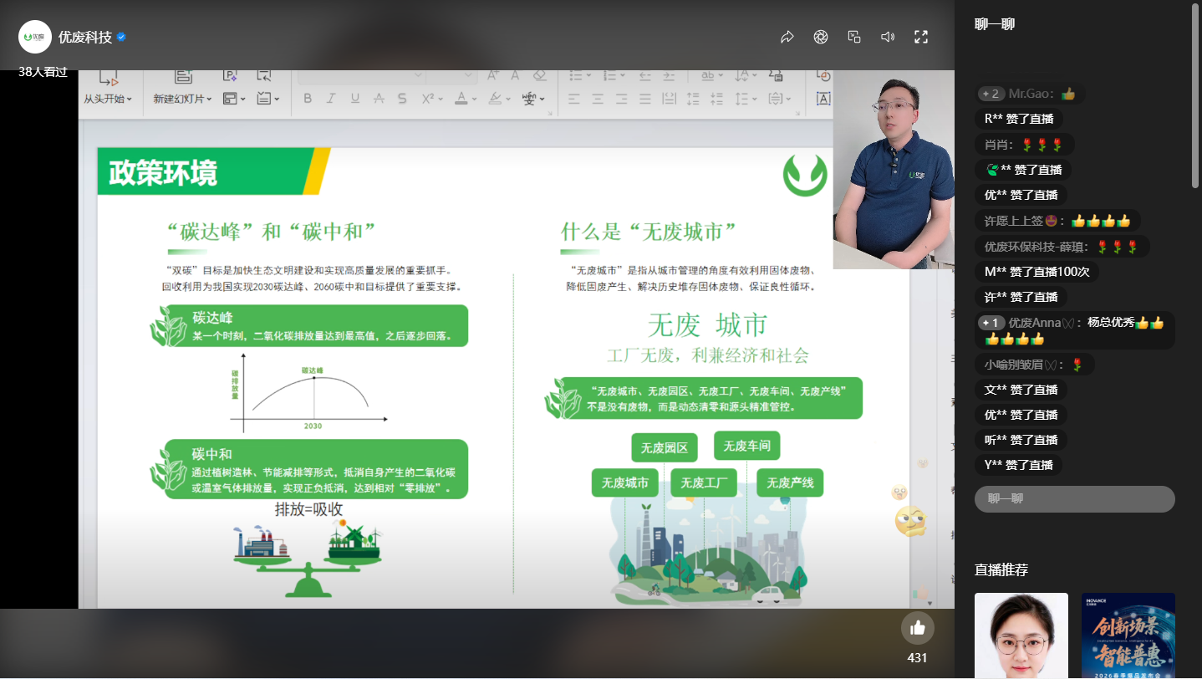Take a screenshot with the shutter icon
This screenshot has width=1202, height=679.
(821, 37)
